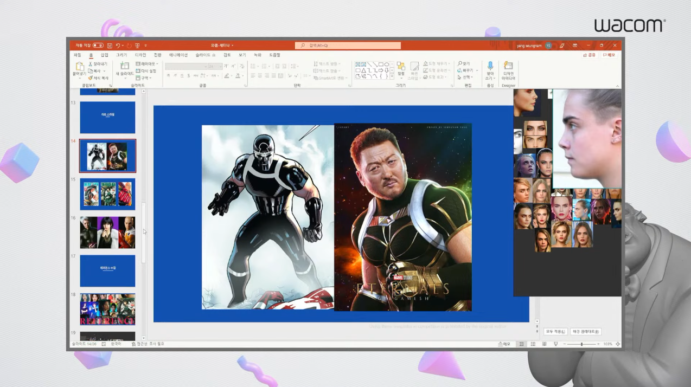Open the Transitions (전환) ribbon tab

157,55
